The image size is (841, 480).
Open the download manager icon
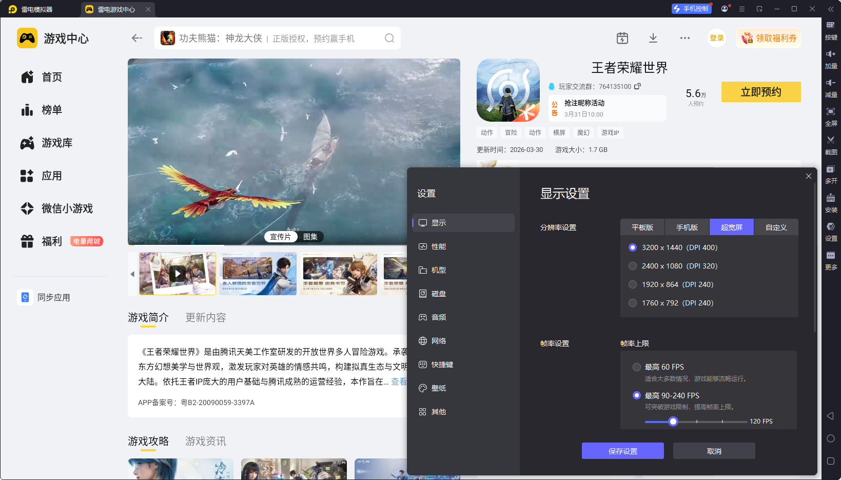(x=653, y=38)
